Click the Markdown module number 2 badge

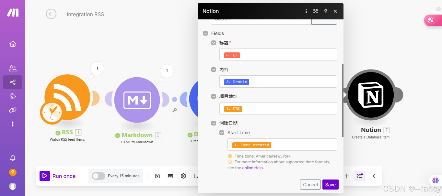click(x=158, y=135)
